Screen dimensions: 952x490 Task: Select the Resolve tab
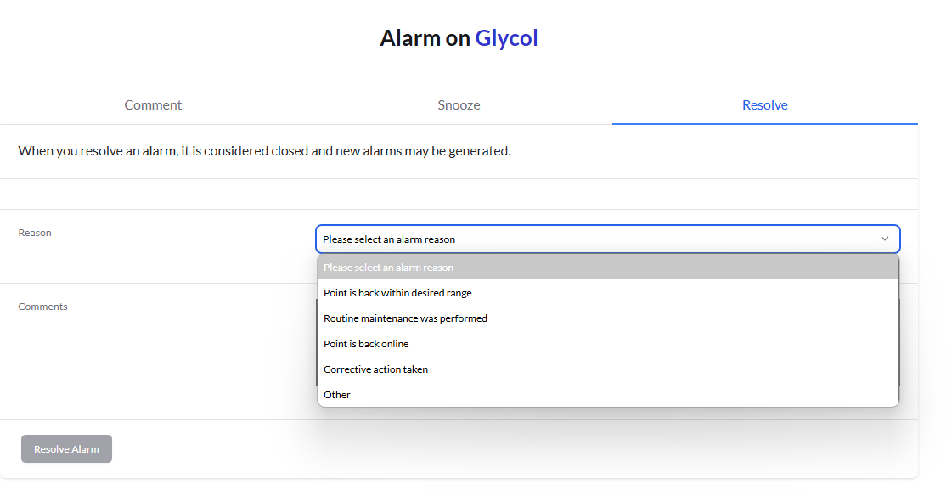pyautogui.click(x=765, y=105)
